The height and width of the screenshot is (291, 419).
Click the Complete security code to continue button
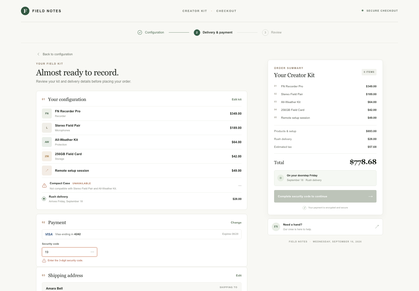[x=325, y=196]
